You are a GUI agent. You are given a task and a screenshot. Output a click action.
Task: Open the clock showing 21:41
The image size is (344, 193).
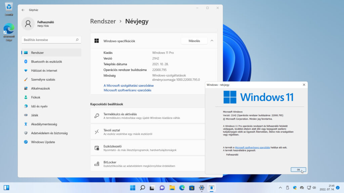pos(327,188)
